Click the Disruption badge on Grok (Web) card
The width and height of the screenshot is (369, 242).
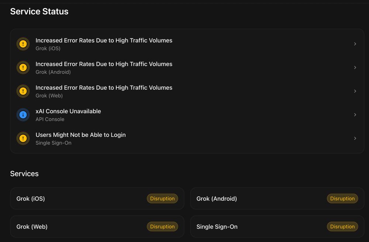click(x=162, y=227)
